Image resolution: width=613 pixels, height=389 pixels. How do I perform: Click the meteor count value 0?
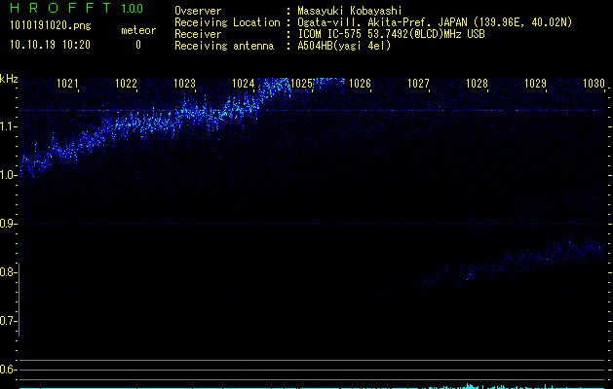pyautogui.click(x=138, y=45)
